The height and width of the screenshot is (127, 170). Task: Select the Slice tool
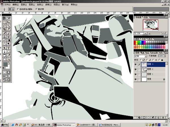(8, 29)
